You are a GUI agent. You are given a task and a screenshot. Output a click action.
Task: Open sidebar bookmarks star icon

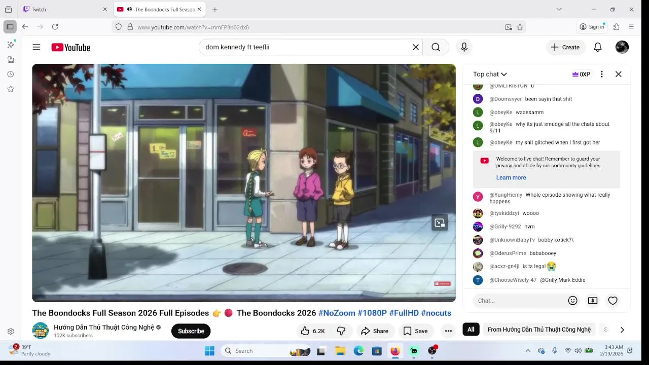pos(11,89)
